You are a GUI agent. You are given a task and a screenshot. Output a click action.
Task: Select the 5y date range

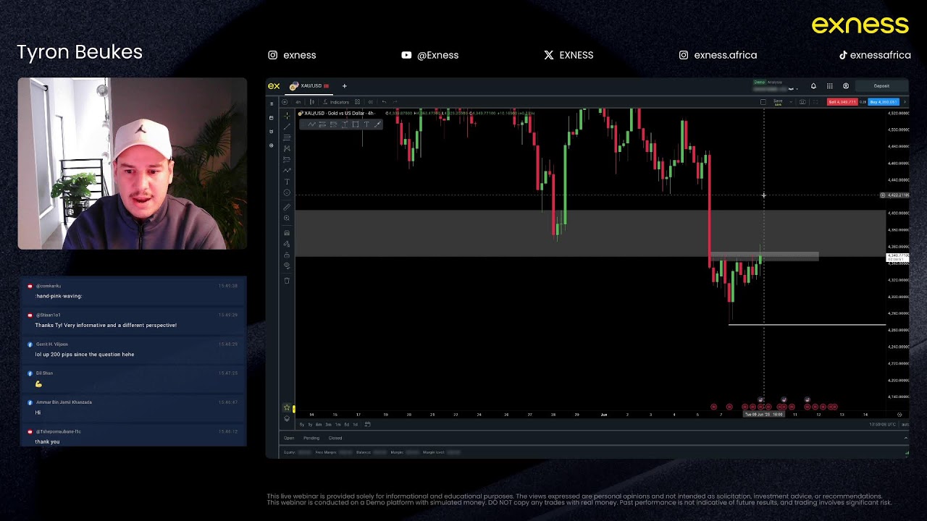(x=301, y=425)
